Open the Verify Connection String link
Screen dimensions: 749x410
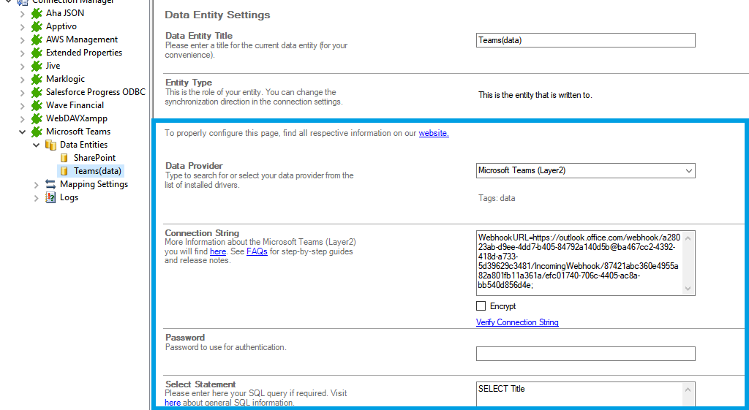click(x=517, y=322)
